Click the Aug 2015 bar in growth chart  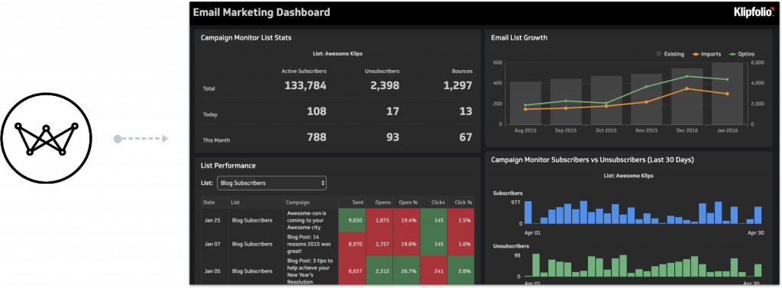coord(525,103)
